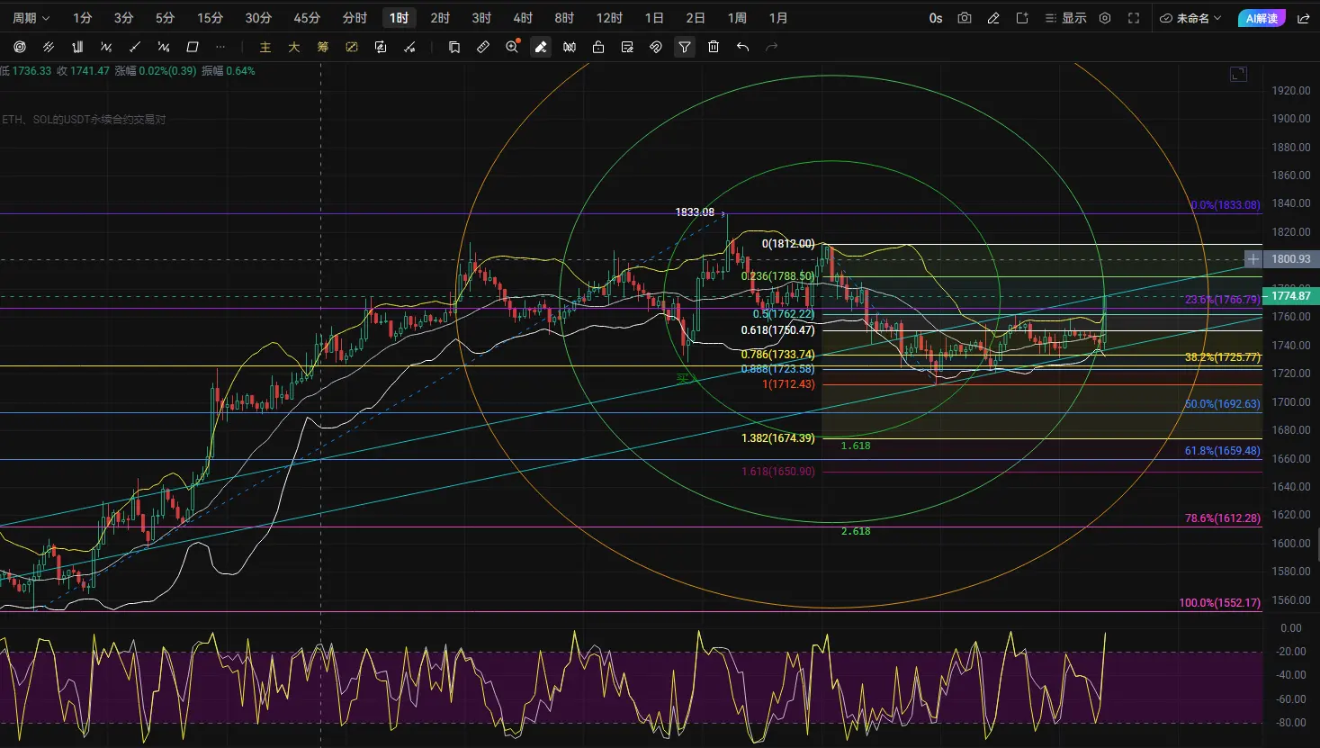Toggle the active drawing brush mode button
Screen dimensions: 1320x748
tap(541, 47)
